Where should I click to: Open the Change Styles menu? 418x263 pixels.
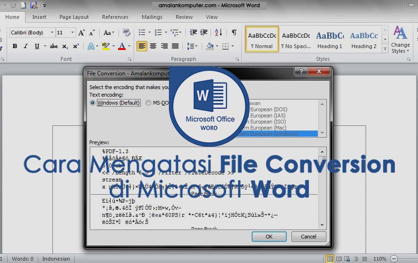[x=401, y=40]
